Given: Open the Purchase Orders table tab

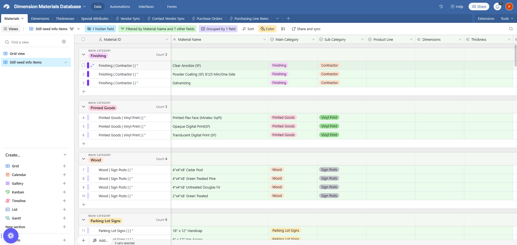Looking at the screenshot, I should pos(207,18).
